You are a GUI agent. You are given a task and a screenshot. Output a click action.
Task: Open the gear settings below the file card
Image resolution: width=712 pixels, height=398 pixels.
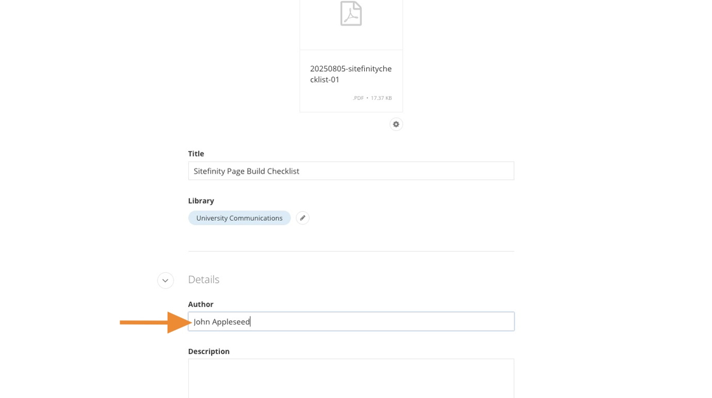point(396,124)
